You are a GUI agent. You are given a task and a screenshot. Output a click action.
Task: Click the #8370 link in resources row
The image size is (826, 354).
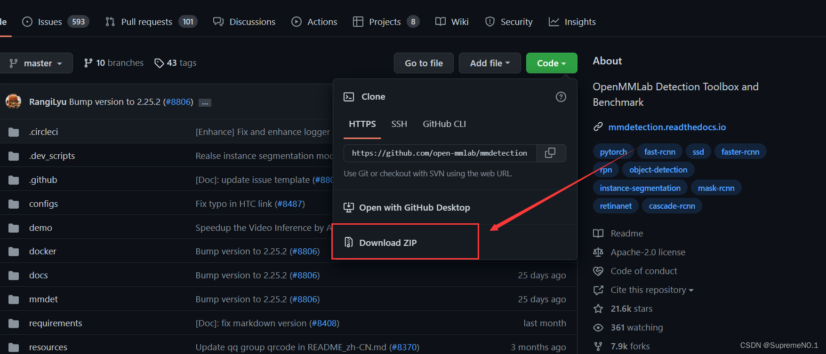click(404, 347)
